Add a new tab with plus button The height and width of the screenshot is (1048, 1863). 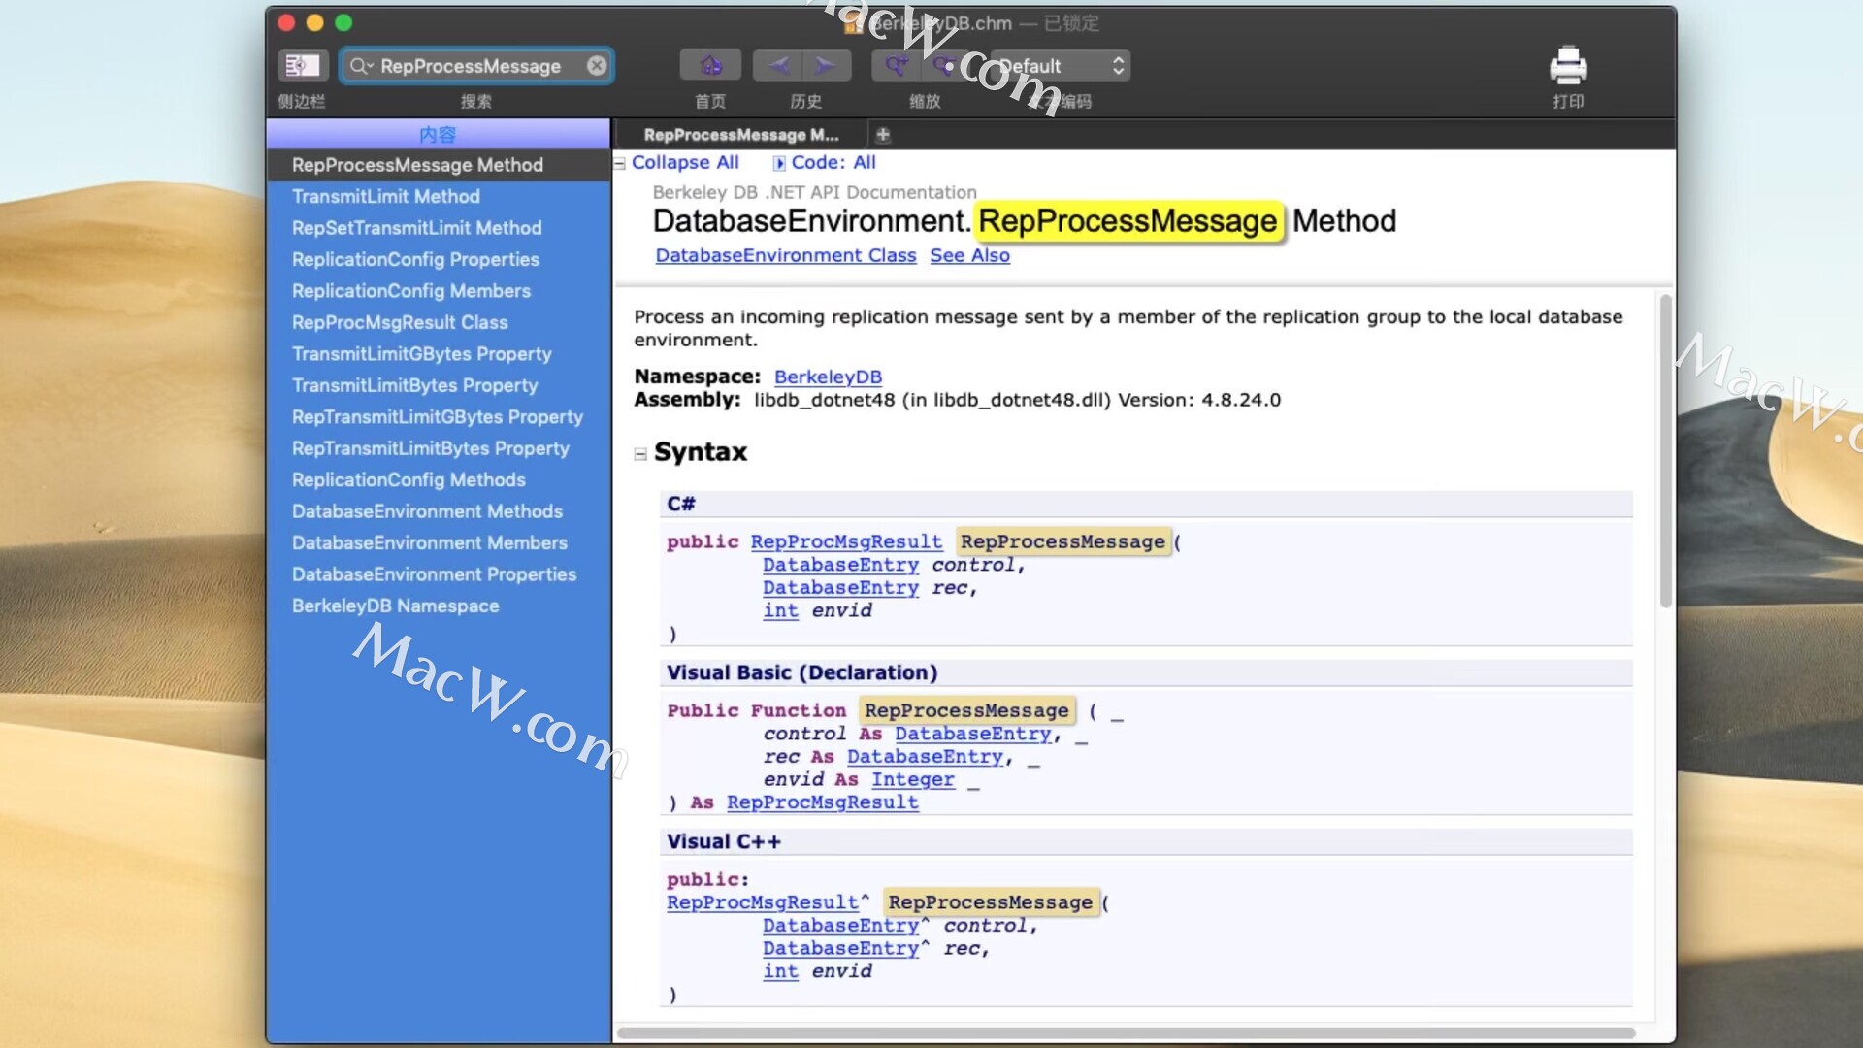(x=883, y=135)
